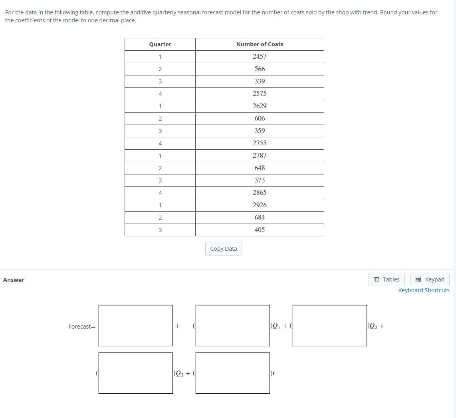Click the Keypad calculator icon
456x418 pixels.
pyautogui.click(x=419, y=279)
